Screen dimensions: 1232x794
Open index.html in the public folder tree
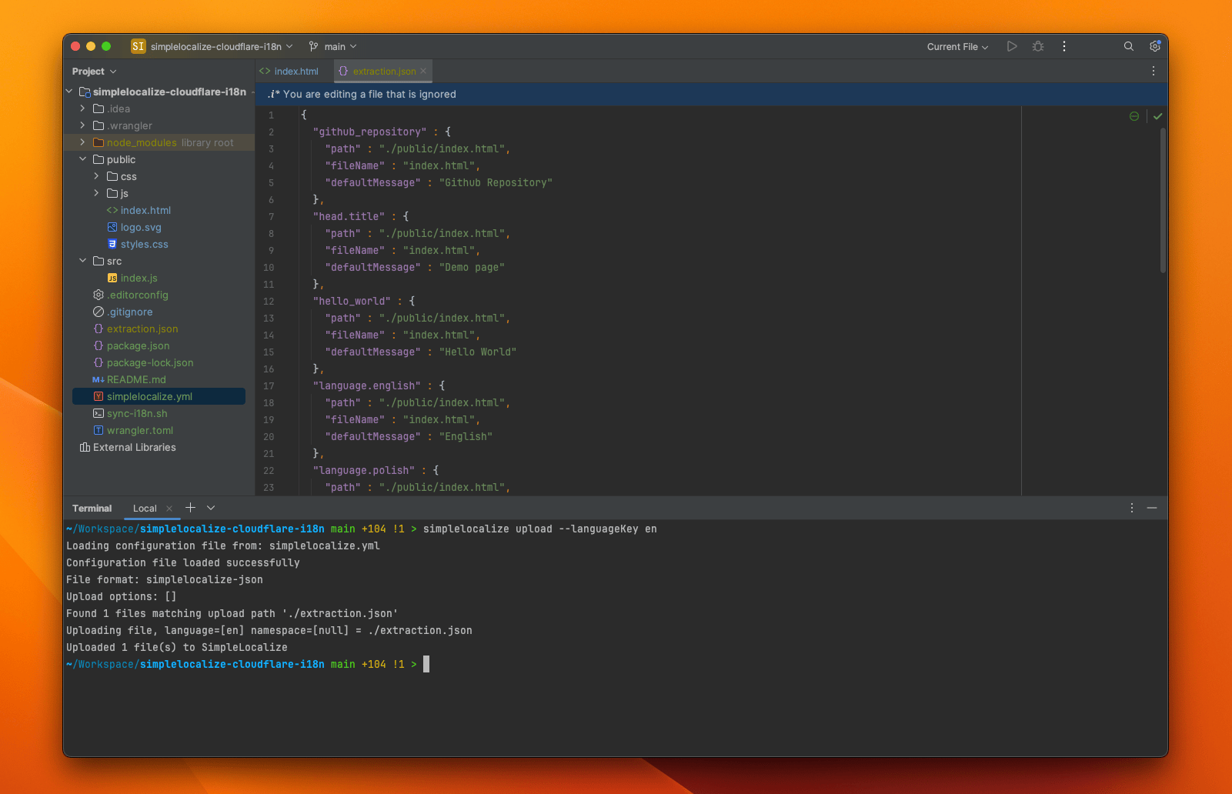(x=145, y=210)
